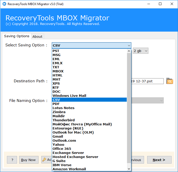The width and height of the screenshot is (178, 172).
Task: Open the 2 gb split size dropdown
Action: coord(141,51)
